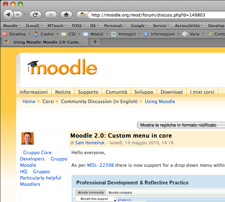Click the browser Back arrow button
225x202 pixels.
pyautogui.click(x=8, y=15)
